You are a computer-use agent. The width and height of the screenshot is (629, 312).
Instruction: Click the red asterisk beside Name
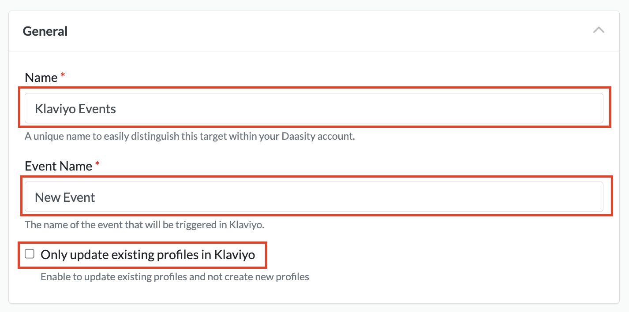[x=63, y=76]
